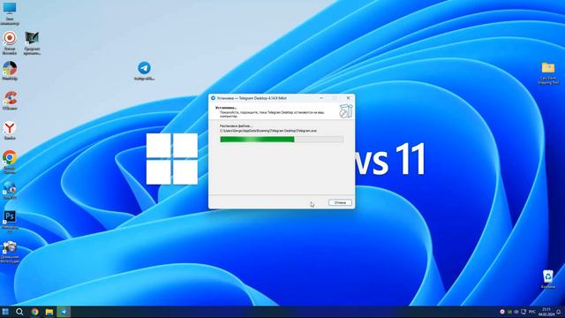Minimize the Telegram Desktop setup window
The width and height of the screenshot is (565, 318).
point(321,98)
